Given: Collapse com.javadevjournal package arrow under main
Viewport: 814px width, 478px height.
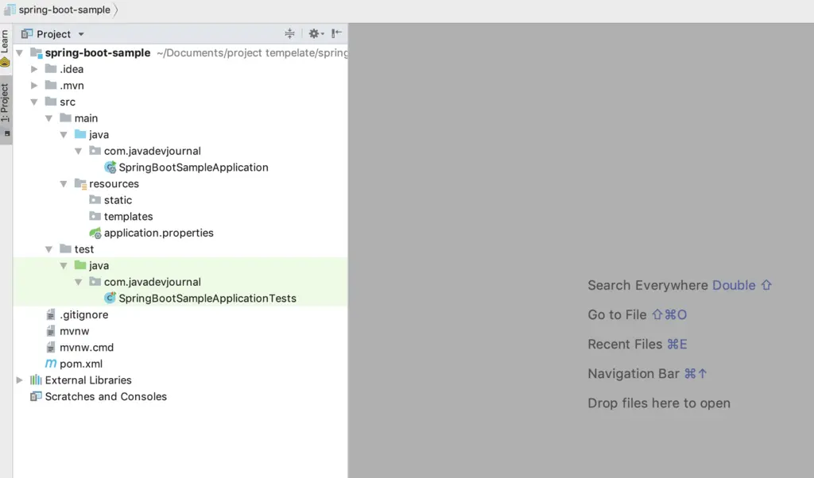Looking at the screenshot, I should (79, 152).
